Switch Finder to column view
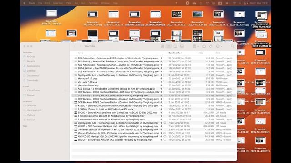 tap(175, 46)
